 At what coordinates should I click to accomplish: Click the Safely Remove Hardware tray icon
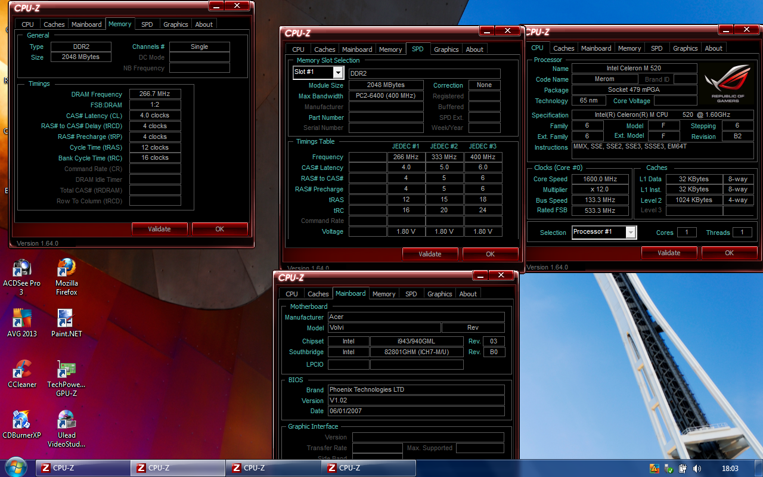[x=669, y=468]
